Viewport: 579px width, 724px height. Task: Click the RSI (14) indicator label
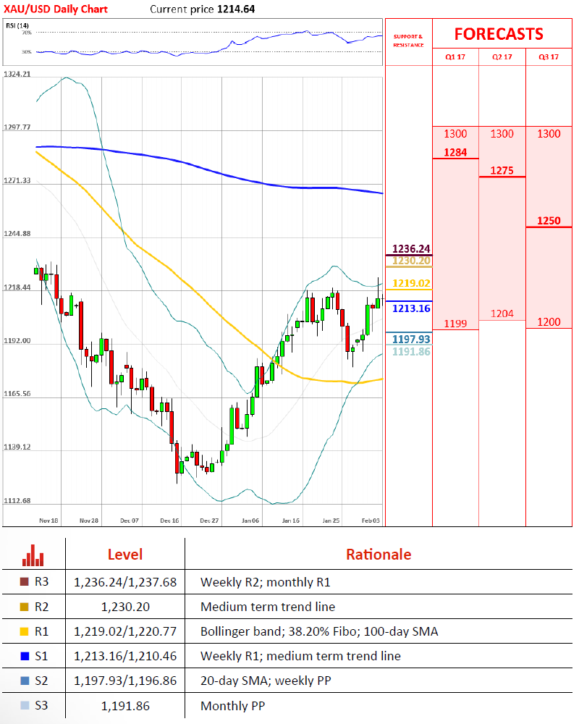[17, 25]
